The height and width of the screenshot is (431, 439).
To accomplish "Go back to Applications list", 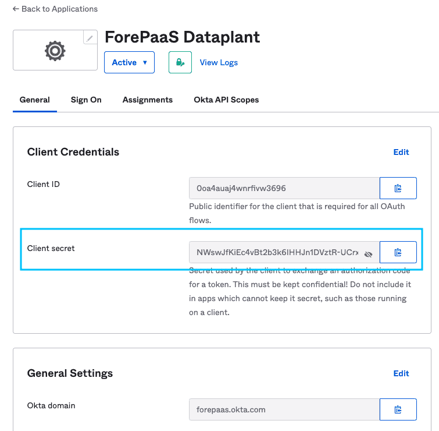I will point(55,9).
